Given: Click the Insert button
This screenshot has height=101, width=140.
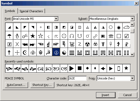Looking at the screenshot, I should [106, 95].
